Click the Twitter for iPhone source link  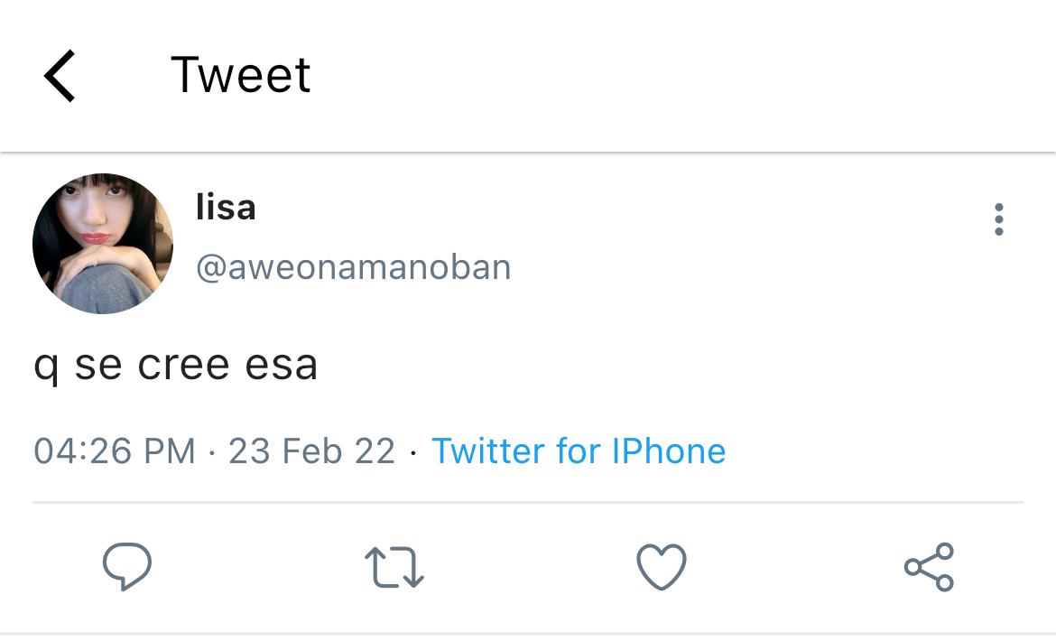pos(579,451)
